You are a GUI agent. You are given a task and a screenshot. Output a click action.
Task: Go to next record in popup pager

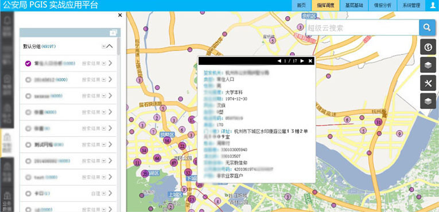pyautogui.click(x=302, y=61)
